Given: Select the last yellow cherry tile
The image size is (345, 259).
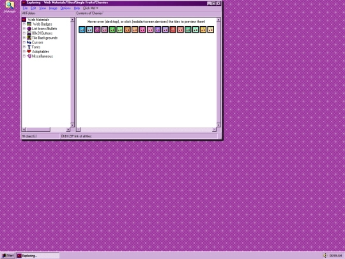Looking at the screenshot, I should coord(211,29).
